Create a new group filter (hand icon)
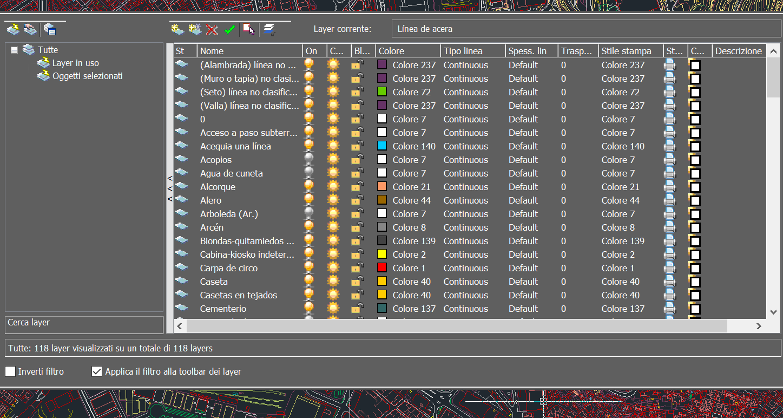The height and width of the screenshot is (418, 783). [30, 29]
